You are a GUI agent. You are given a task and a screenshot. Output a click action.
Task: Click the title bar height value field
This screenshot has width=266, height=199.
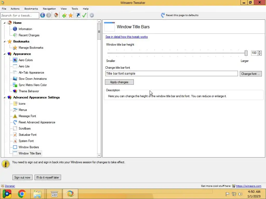click(254, 53)
